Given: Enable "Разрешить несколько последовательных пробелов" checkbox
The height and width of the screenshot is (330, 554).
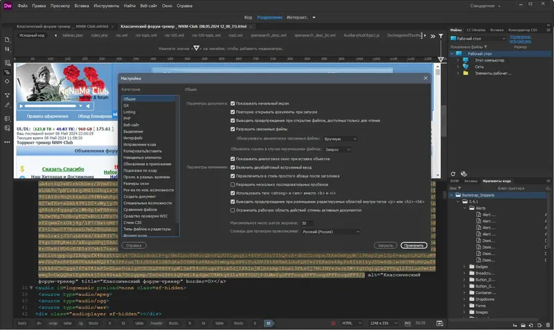Looking at the screenshot, I should click(233, 185).
